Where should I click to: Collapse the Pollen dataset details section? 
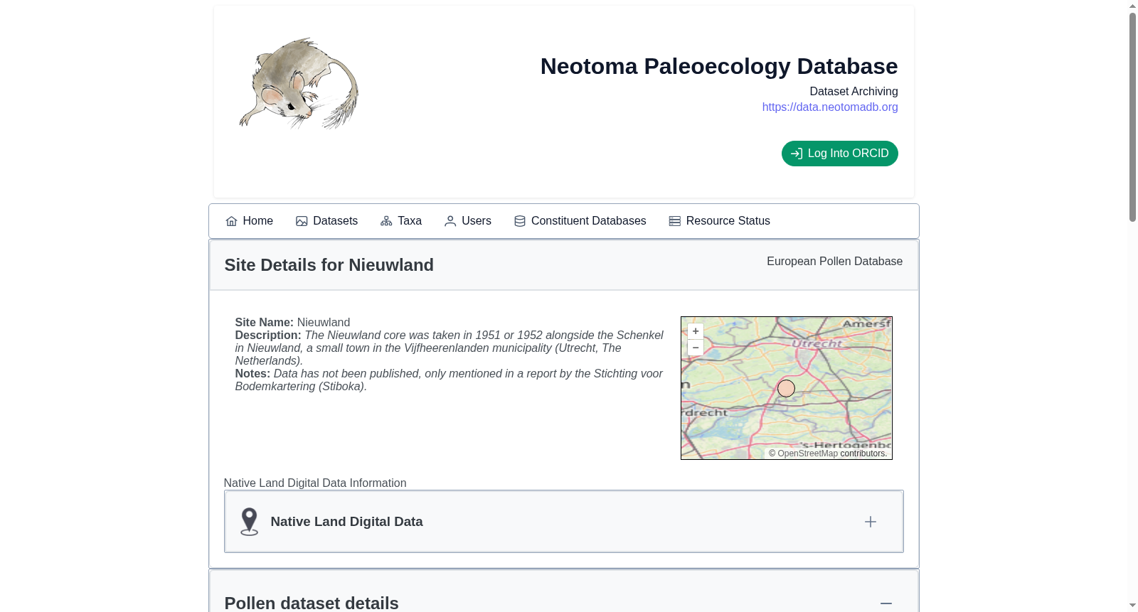(886, 603)
